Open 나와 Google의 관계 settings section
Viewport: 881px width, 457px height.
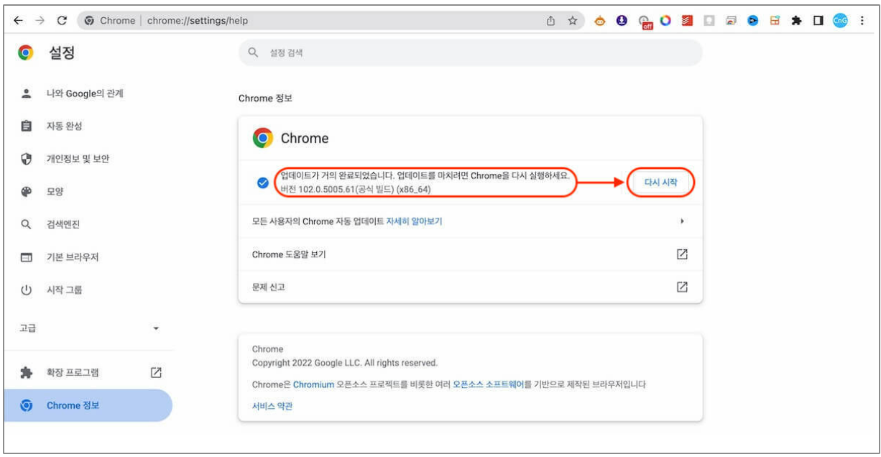point(86,93)
